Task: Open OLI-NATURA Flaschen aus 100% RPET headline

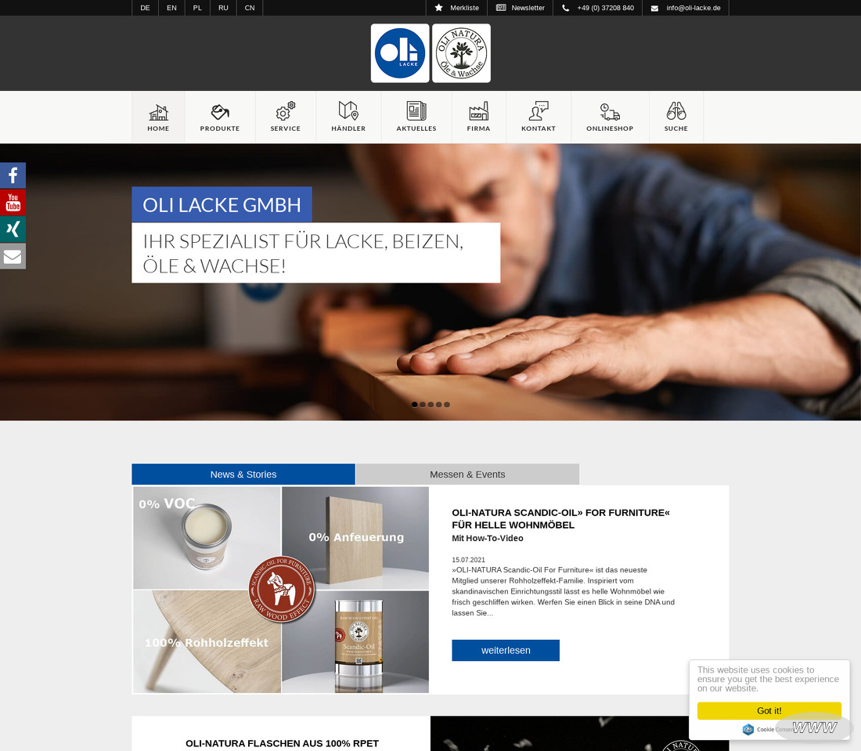Action: tap(283, 743)
